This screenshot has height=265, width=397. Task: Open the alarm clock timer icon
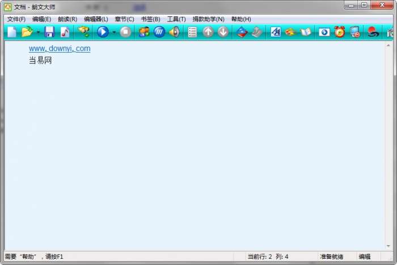point(340,32)
